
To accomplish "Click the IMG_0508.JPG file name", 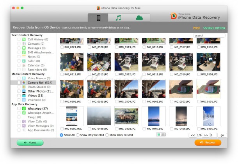I will tap(209, 74).
